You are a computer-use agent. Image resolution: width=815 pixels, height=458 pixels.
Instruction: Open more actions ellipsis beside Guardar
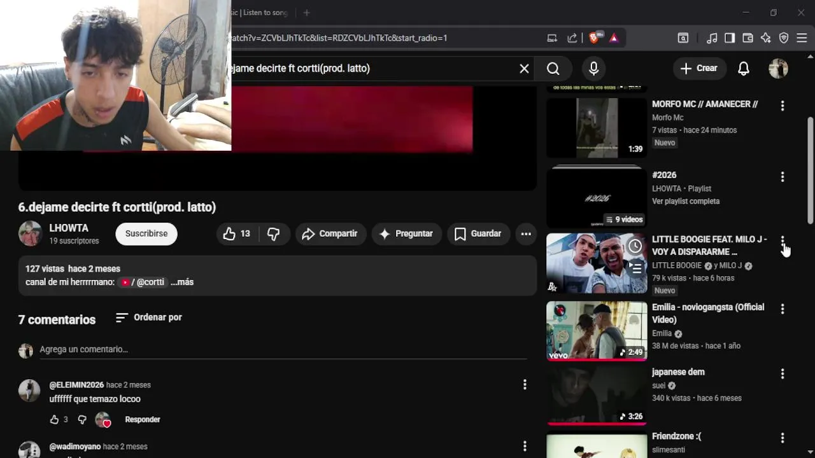[x=526, y=234]
